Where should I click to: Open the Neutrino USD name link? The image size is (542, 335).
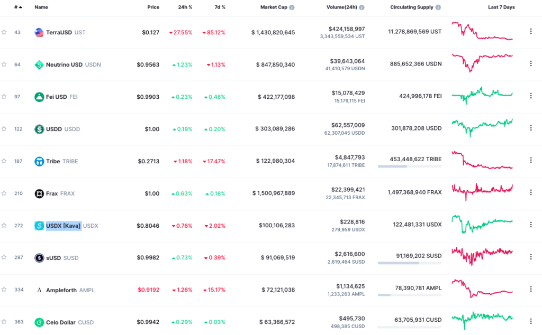[x=64, y=64]
